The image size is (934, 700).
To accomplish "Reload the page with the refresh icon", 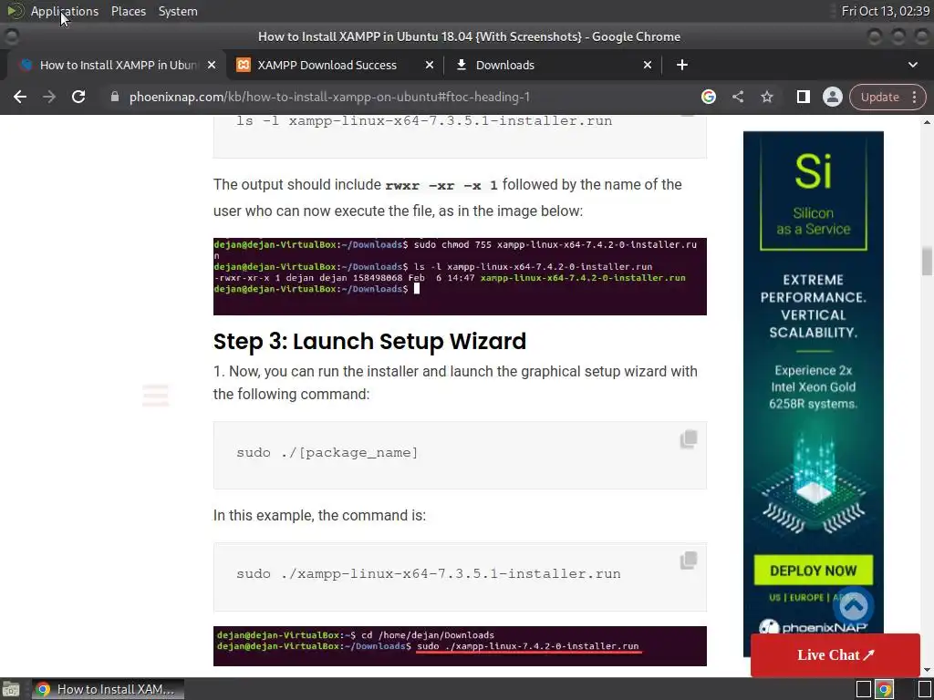I will click(78, 97).
